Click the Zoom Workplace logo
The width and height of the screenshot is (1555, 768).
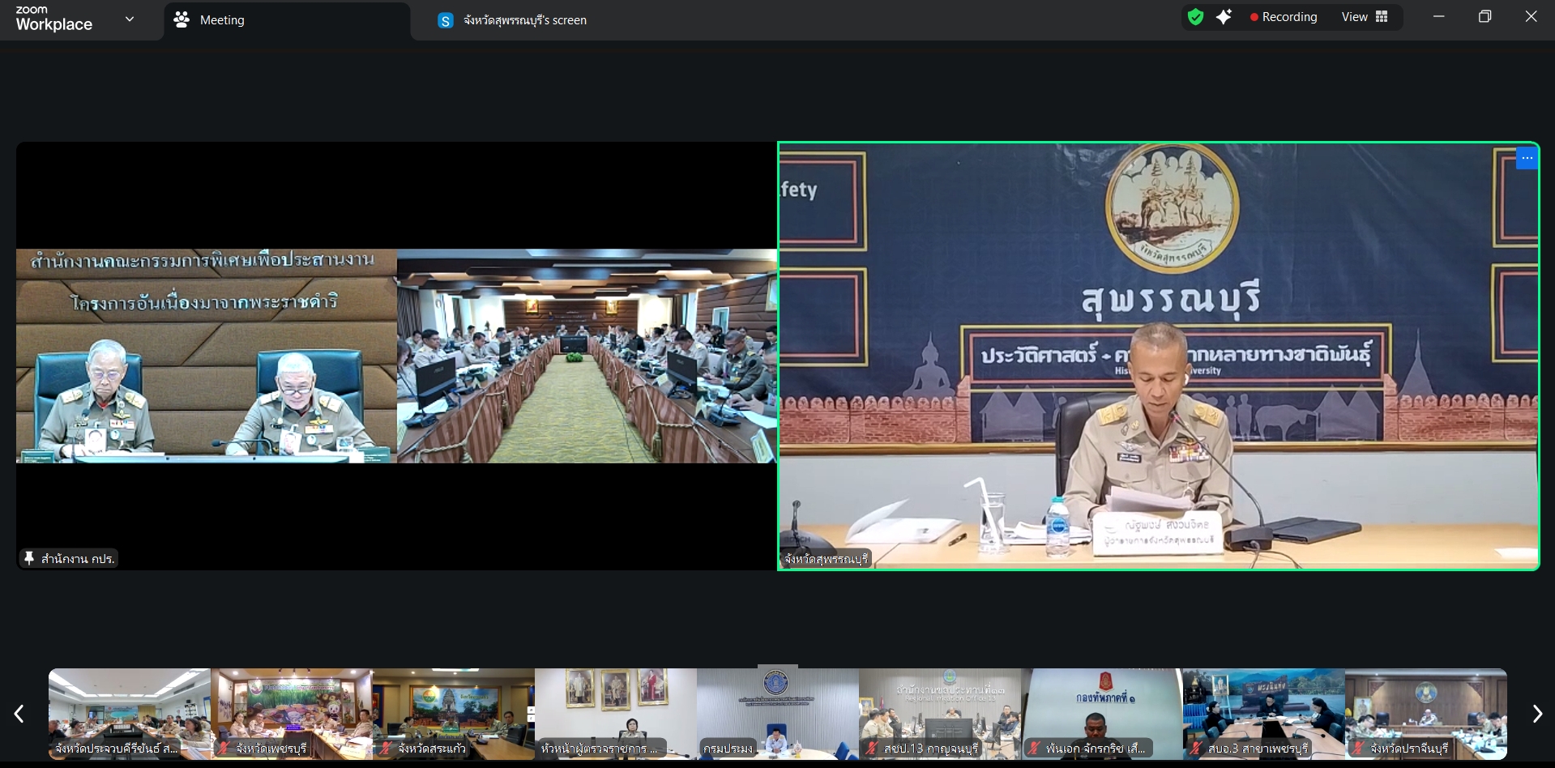54,19
